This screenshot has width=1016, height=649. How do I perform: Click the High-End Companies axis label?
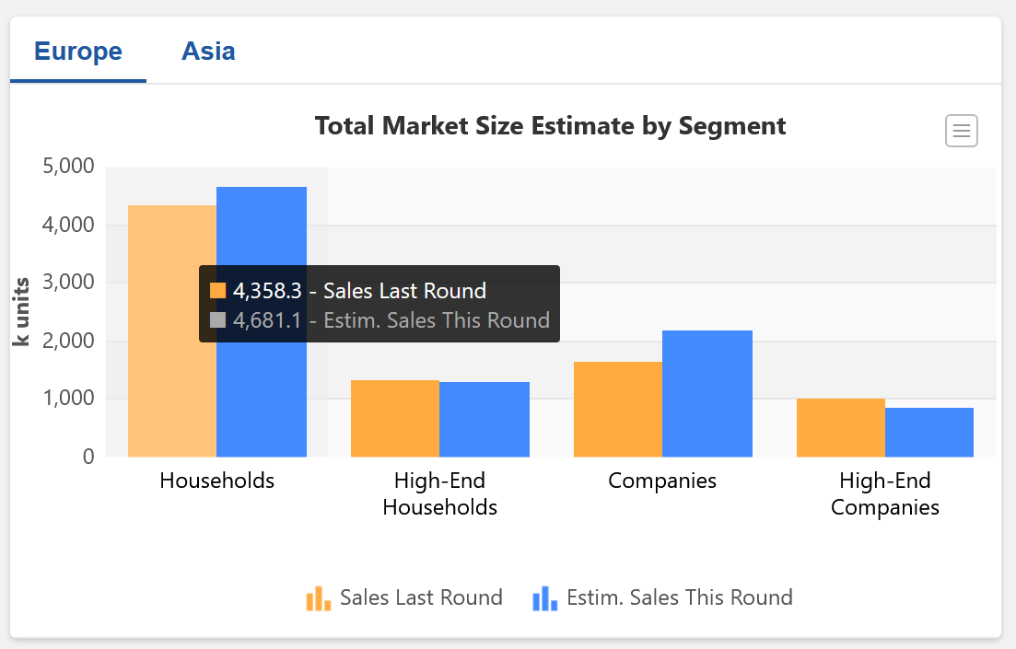coord(885,493)
